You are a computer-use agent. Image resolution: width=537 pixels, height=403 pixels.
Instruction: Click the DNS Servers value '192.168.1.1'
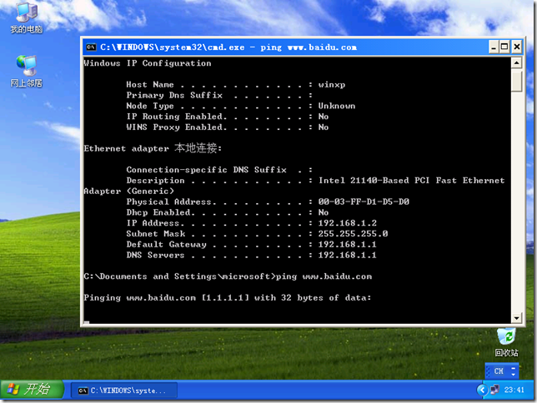pos(347,255)
